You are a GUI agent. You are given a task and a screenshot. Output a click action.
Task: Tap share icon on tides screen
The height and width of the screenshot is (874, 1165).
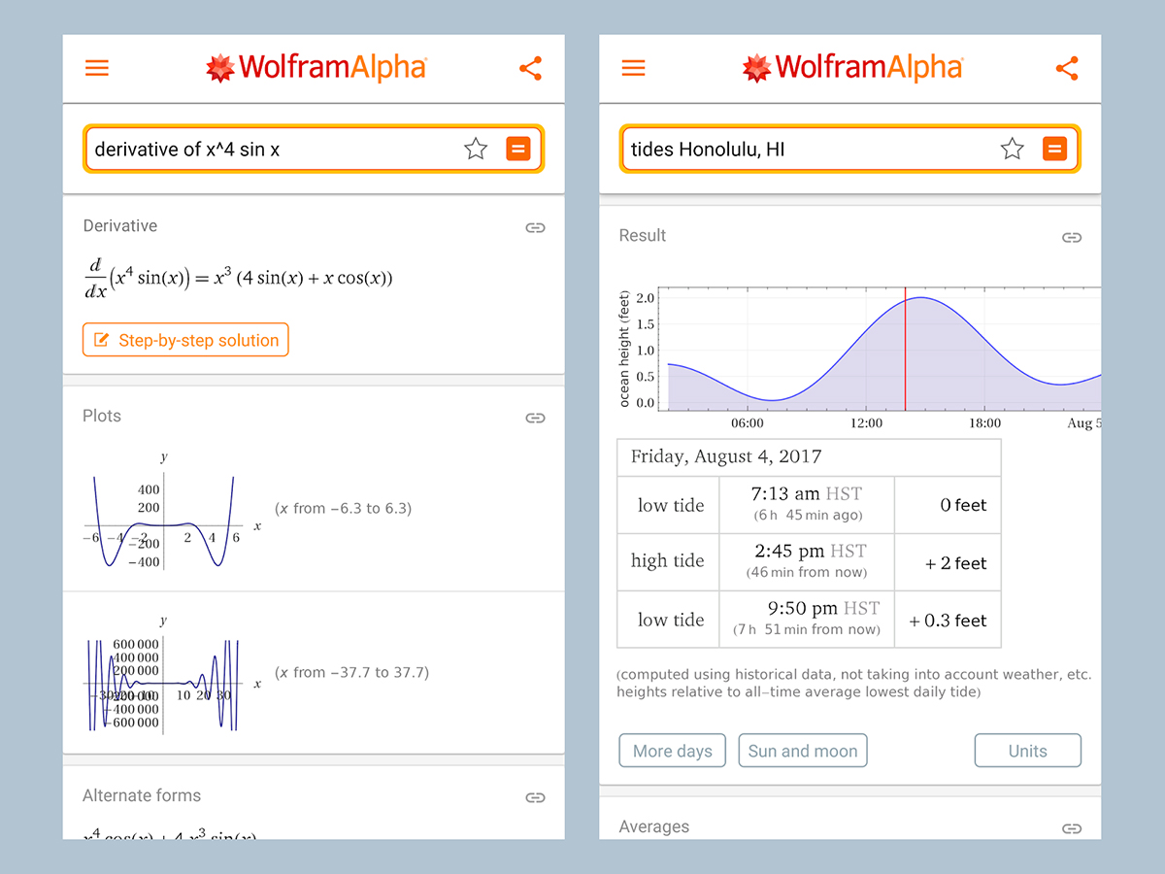coord(1066,68)
